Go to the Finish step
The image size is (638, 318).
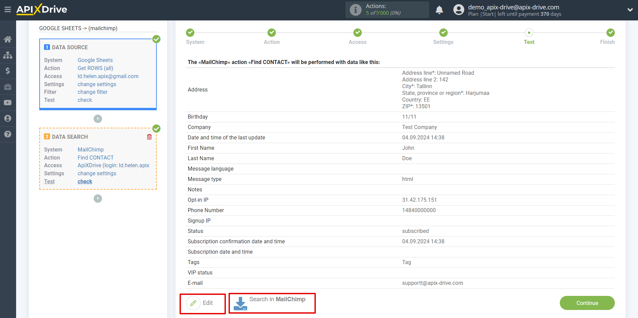(610, 33)
